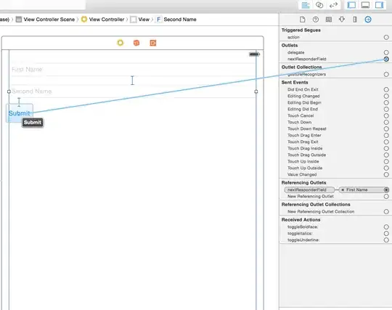Click the Submit button on canvas
The width and height of the screenshot is (392, 310).
pos(20,113)
